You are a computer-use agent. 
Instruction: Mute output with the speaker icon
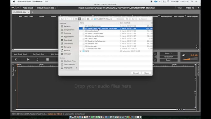coord(184,55)
